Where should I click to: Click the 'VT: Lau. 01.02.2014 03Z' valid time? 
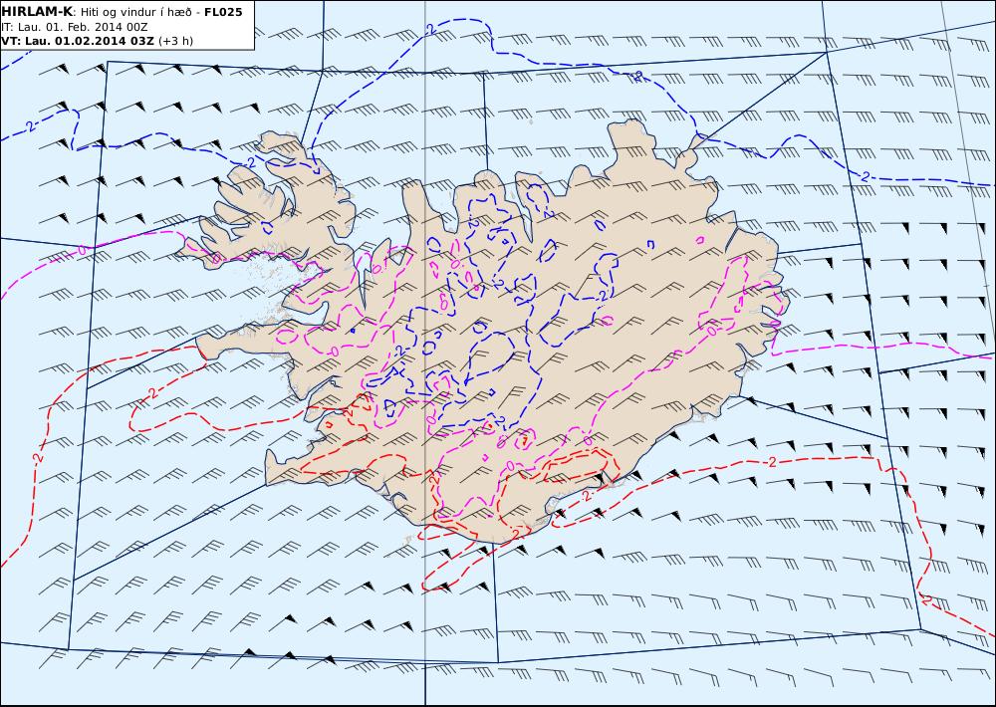78,41
